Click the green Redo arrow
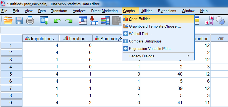The image size is (228, 107). coord(69,21)
